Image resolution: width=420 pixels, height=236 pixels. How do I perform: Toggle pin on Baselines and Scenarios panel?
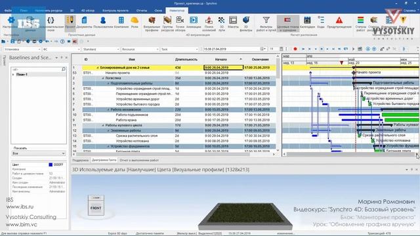coord(62,58)
